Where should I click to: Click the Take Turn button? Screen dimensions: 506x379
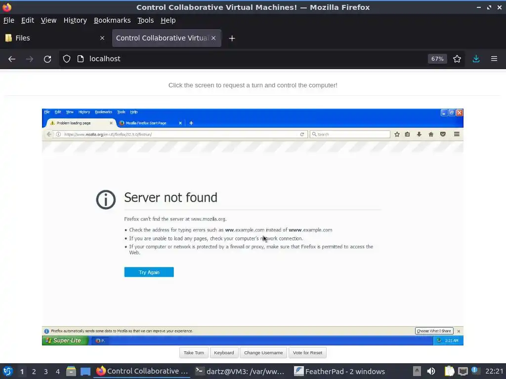[194, 352]
